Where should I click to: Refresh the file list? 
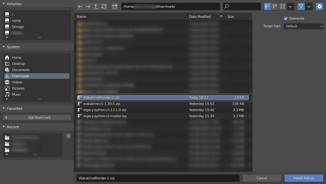[104, 6]
